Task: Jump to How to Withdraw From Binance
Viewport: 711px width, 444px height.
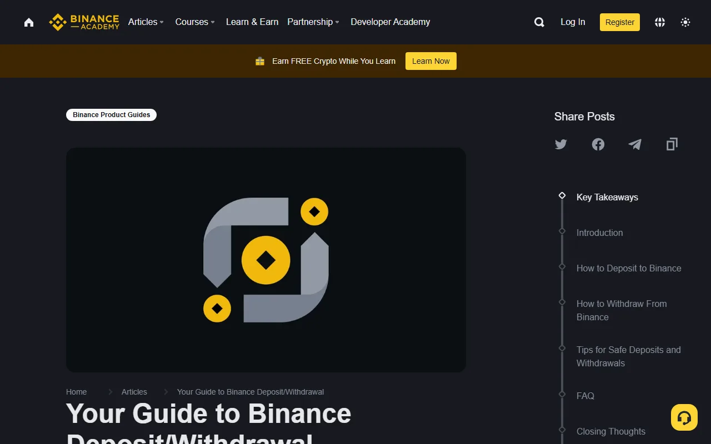Action: (622, 310)
